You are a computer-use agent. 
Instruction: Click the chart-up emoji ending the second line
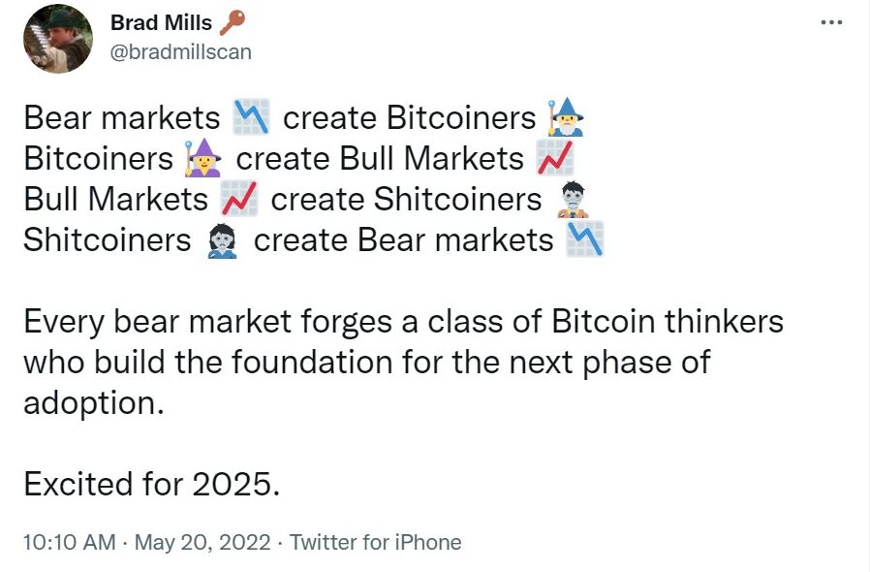[x=554, y=158]
